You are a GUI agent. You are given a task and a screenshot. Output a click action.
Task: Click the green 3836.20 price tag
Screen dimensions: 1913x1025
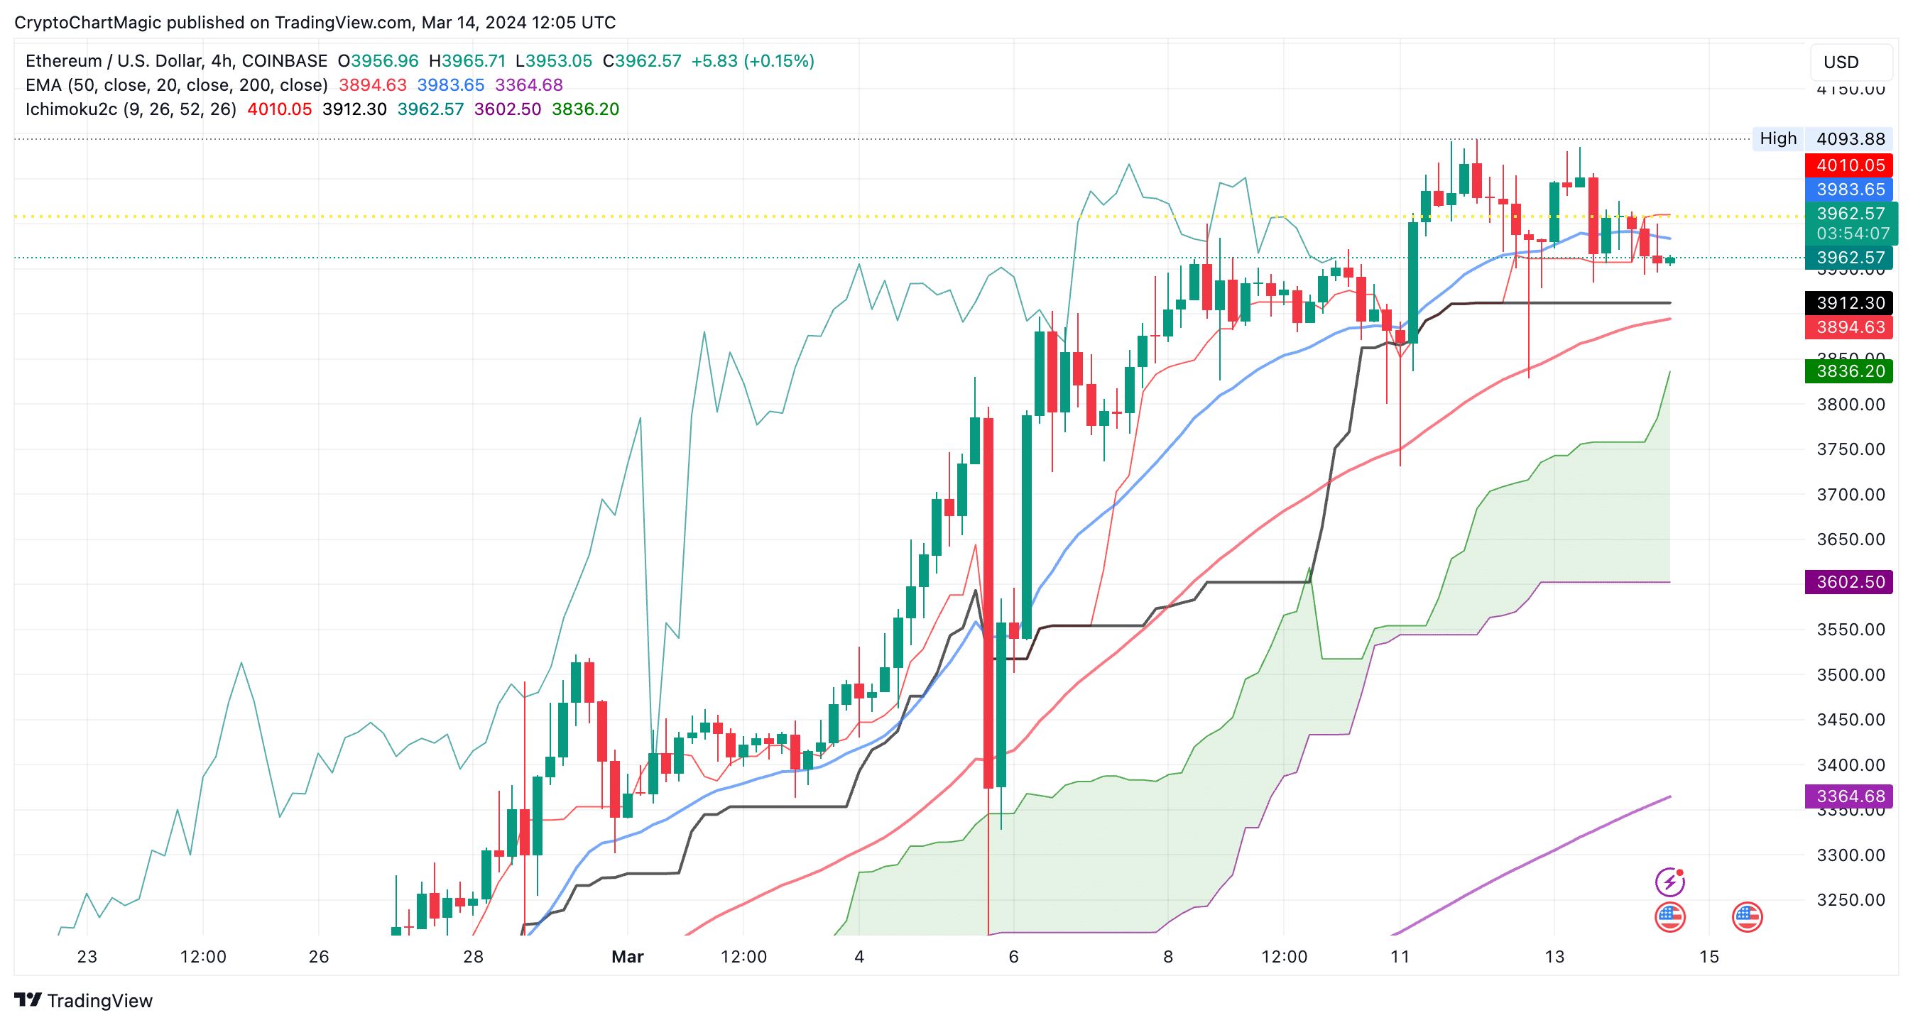tap(1849, 371)
